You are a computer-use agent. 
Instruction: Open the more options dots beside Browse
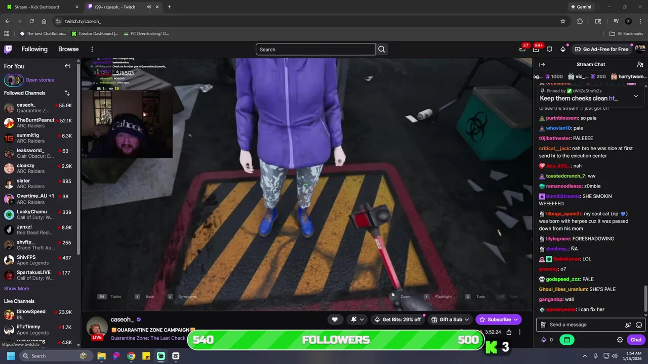[x=92, y=49]
